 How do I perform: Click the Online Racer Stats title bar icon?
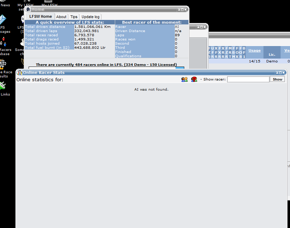coord(20,73)
